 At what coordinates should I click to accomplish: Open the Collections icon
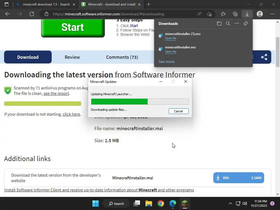tap(235, 14)
